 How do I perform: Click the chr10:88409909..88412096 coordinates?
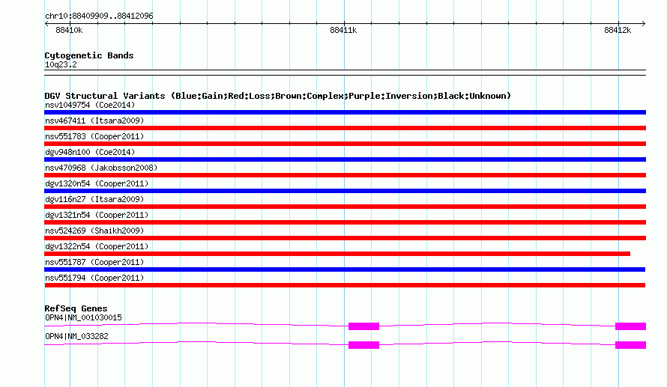(x=99, y=16)
